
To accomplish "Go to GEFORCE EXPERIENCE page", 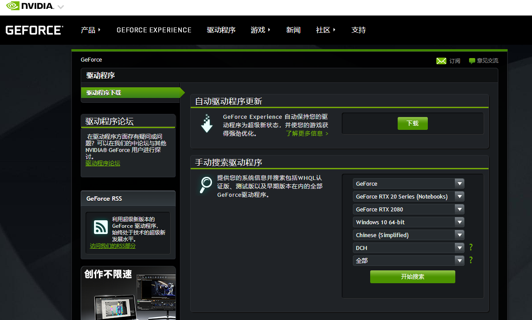I will coord(154,30).
